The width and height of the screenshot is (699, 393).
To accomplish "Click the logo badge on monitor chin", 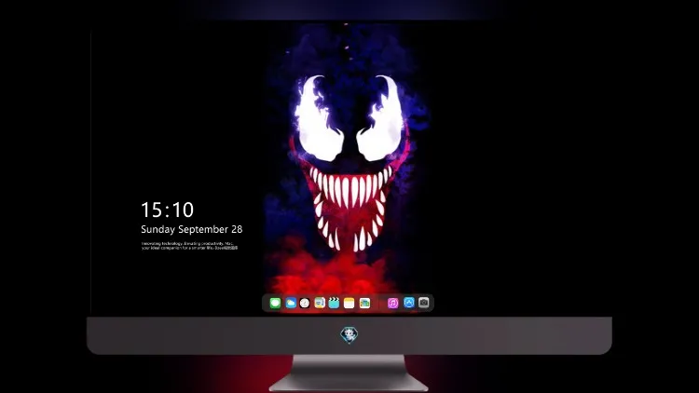I will [349, 335].
